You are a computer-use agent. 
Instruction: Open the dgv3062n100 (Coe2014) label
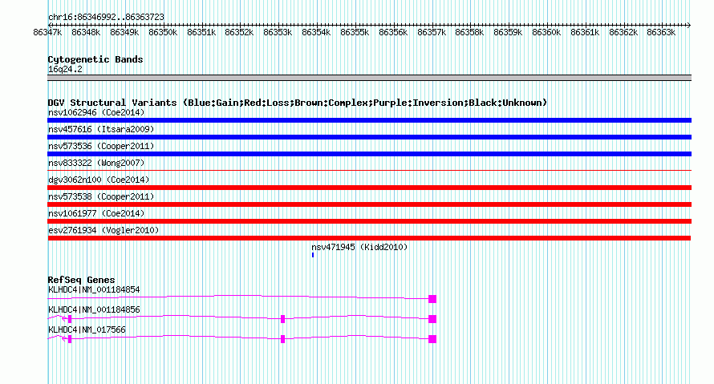pos(99,180)
